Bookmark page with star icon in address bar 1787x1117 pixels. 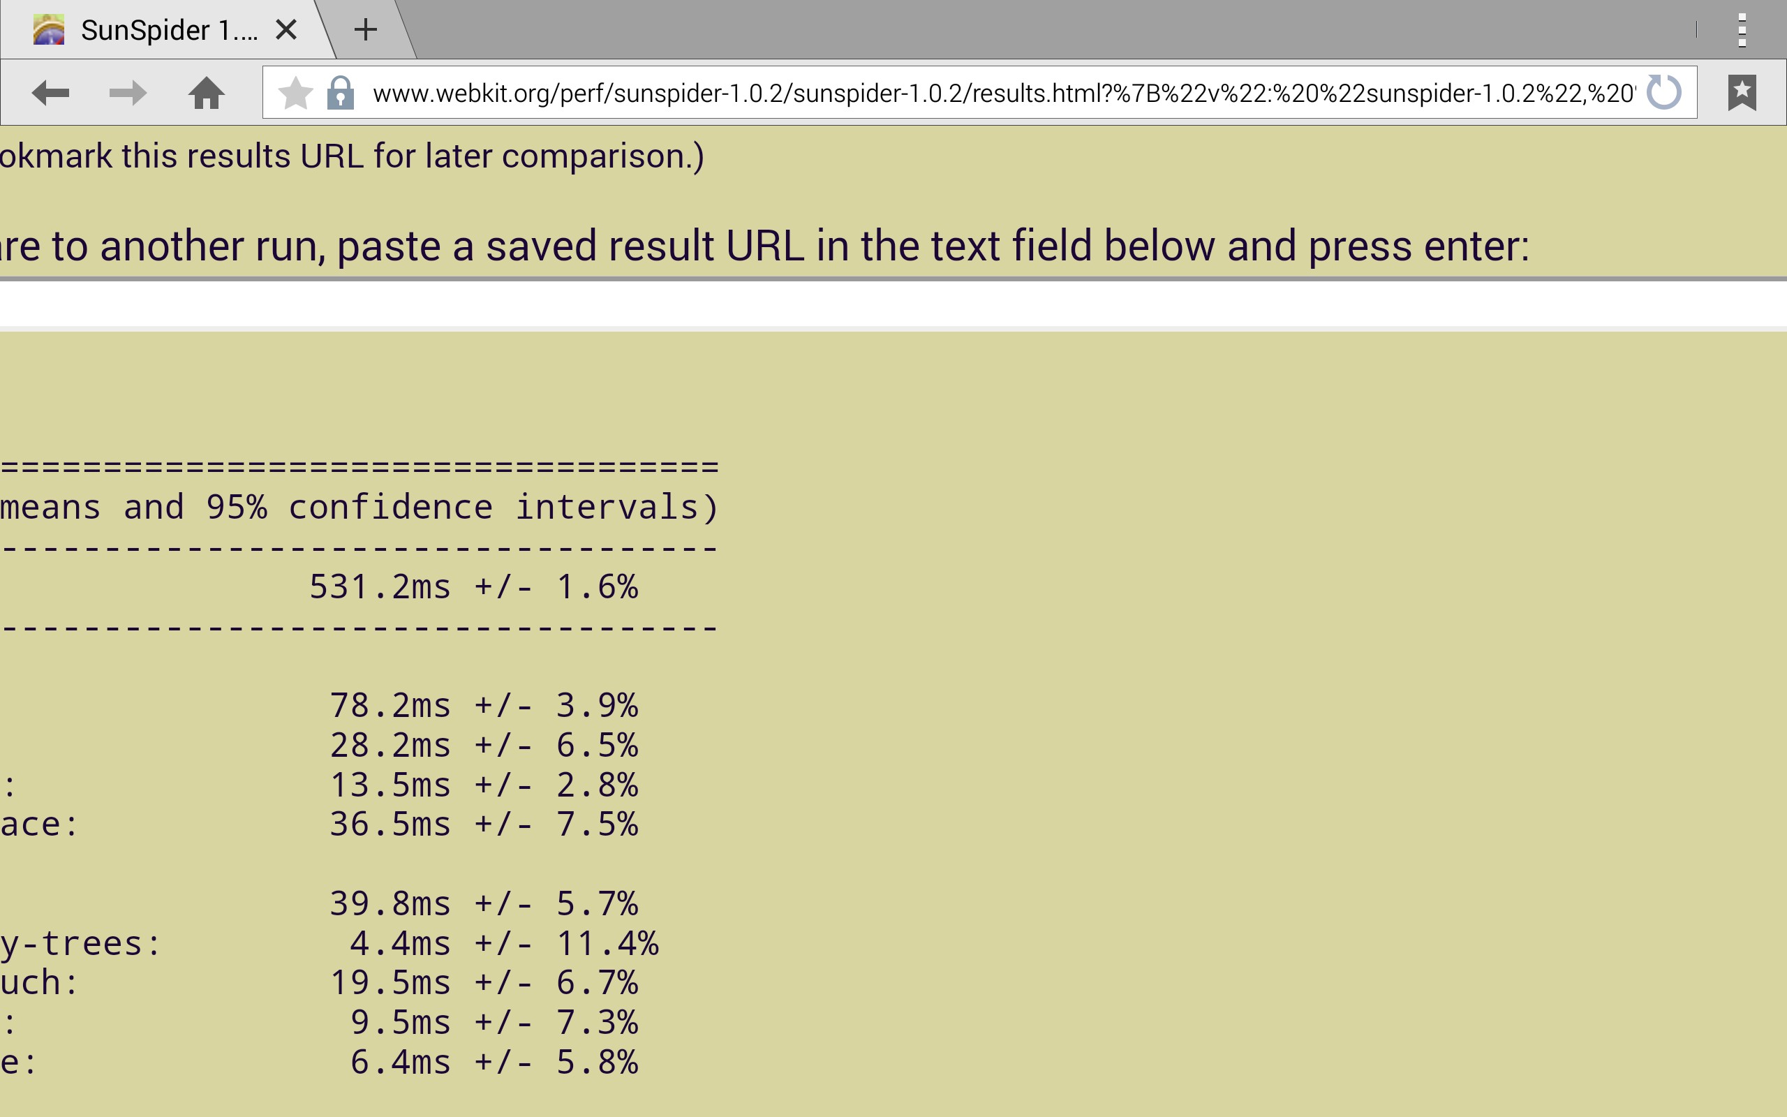pyautogui.click(x=295, y=93)
